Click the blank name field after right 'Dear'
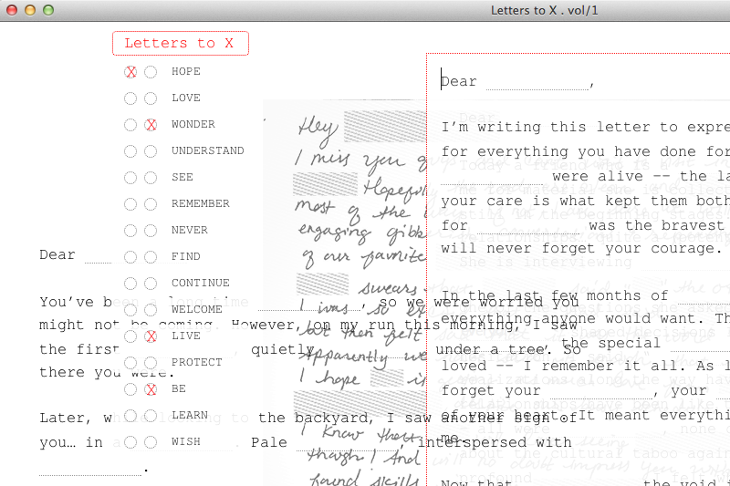Viewport: 730px width, 486px height. coord(537,83)
